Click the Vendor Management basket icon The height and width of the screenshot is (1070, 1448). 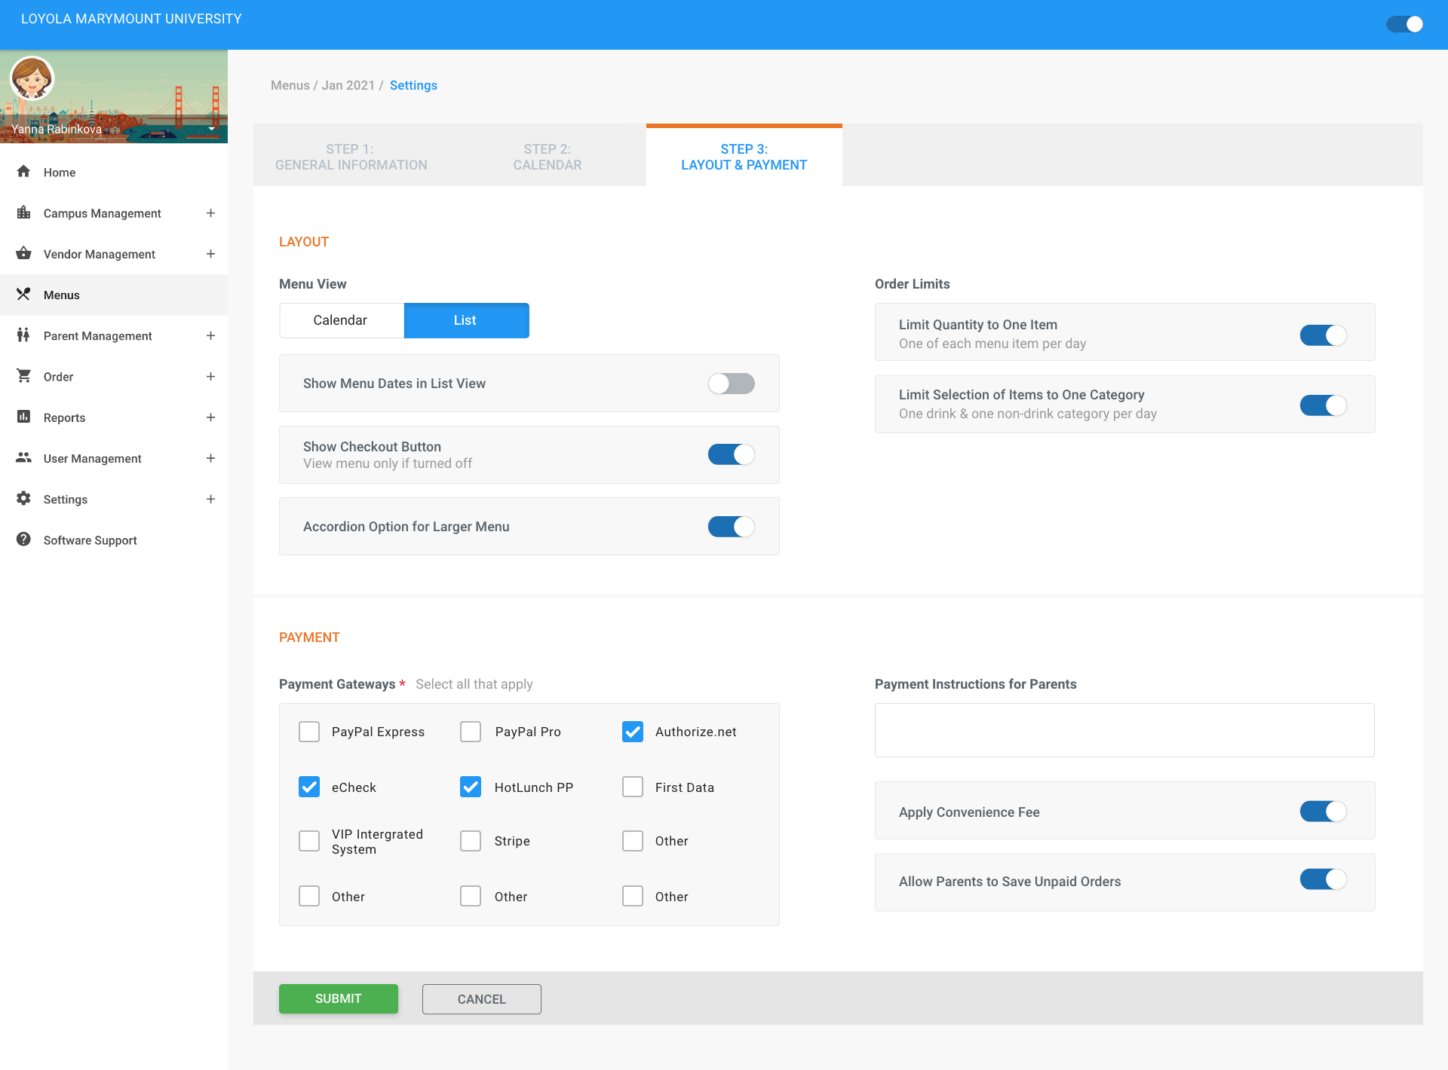coord(23,254)
